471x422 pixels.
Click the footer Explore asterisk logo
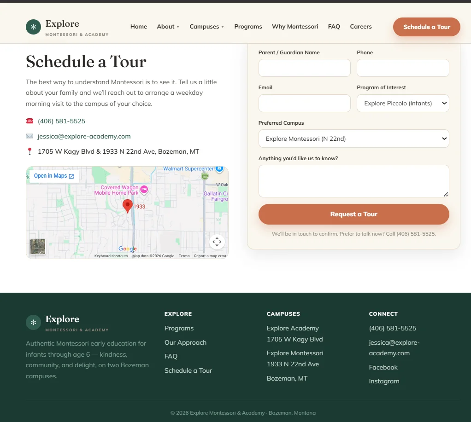33,322
